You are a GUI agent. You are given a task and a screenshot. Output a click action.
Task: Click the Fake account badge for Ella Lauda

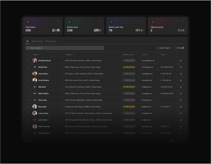pos(129,107)
